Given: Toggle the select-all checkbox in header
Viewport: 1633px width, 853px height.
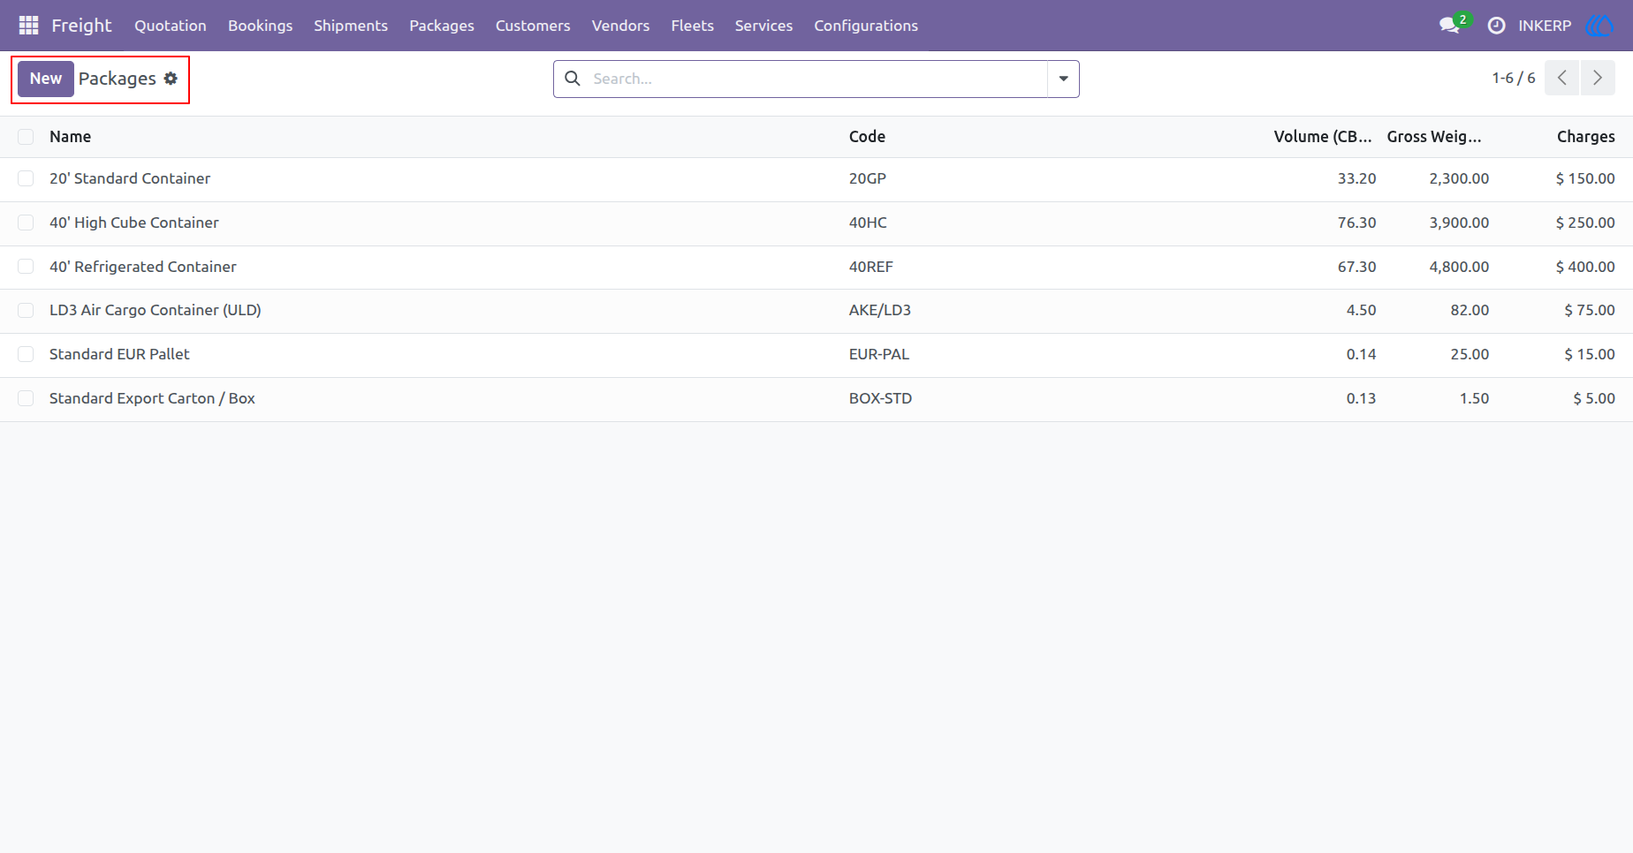Looking at the screenshot, I should (x=26, y=137).
